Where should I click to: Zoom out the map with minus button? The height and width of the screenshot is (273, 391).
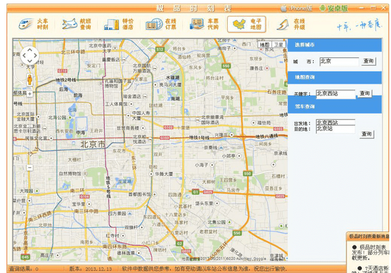pyautogui.click(x=30, y=168)
